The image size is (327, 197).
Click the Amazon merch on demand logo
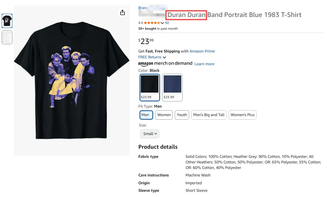point(165,64)
